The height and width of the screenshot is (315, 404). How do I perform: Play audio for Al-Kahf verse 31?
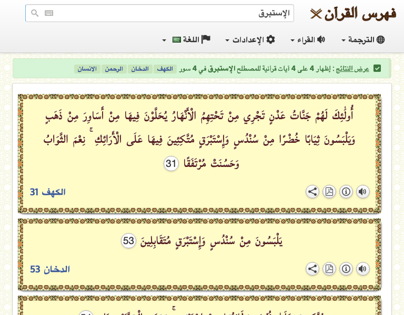[x=363, y=192]
